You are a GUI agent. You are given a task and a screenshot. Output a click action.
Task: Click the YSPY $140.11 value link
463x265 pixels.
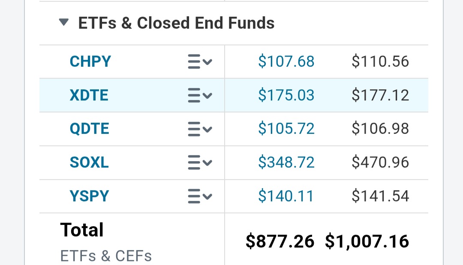click(286, 196)
